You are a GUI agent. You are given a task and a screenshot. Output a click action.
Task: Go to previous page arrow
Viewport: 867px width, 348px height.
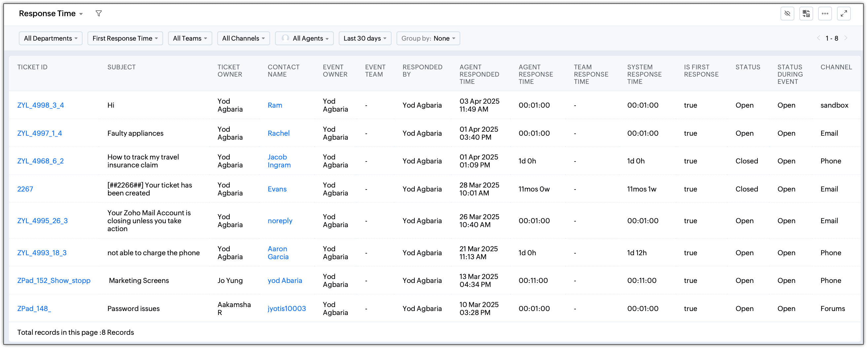click(818, 38)
